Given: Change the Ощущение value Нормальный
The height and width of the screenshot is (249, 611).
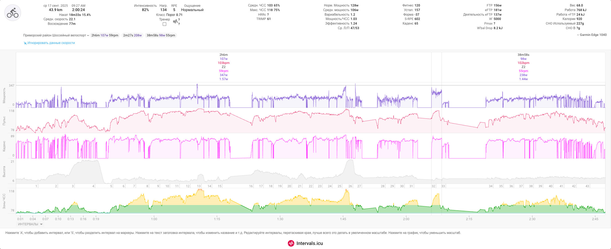Looking at the screenshot, I should (192, 10).
